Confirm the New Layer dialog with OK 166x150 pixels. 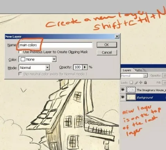pos(107,45)
